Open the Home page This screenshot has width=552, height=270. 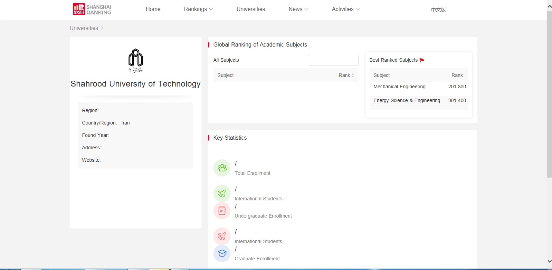[153, 9]
